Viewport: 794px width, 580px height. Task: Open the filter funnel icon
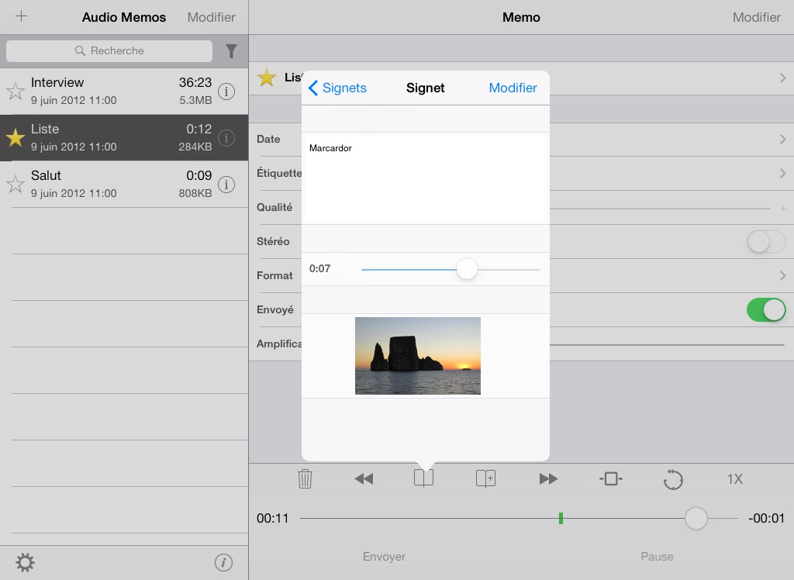(x=231, y=51)
